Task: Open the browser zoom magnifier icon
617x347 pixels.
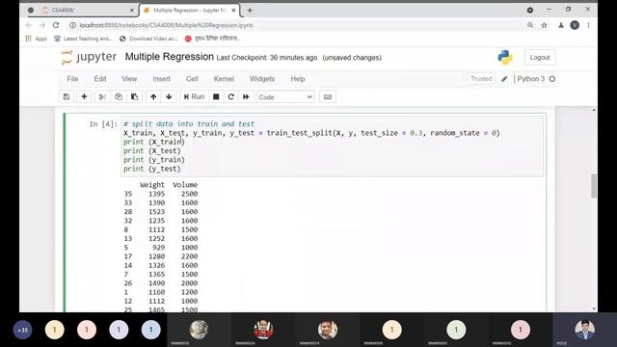Action: coord(530,25)
